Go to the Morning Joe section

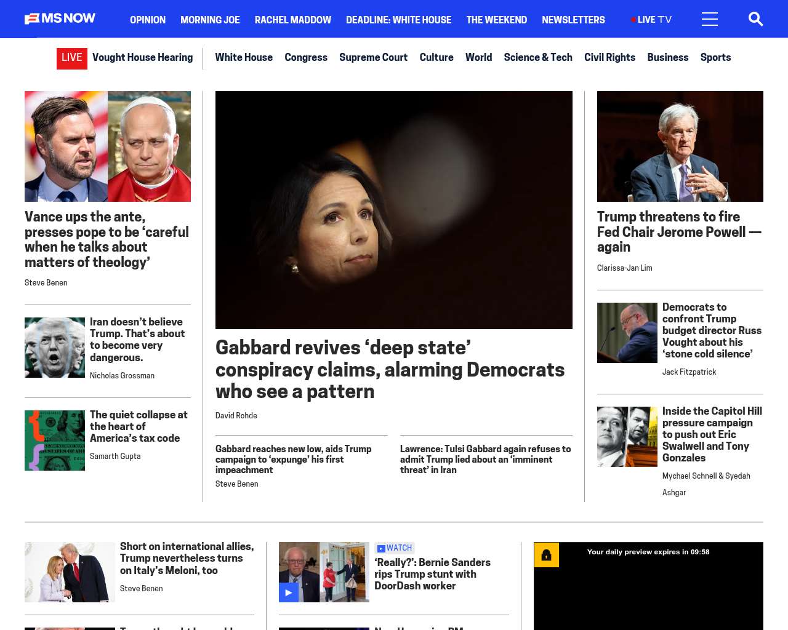210,20
